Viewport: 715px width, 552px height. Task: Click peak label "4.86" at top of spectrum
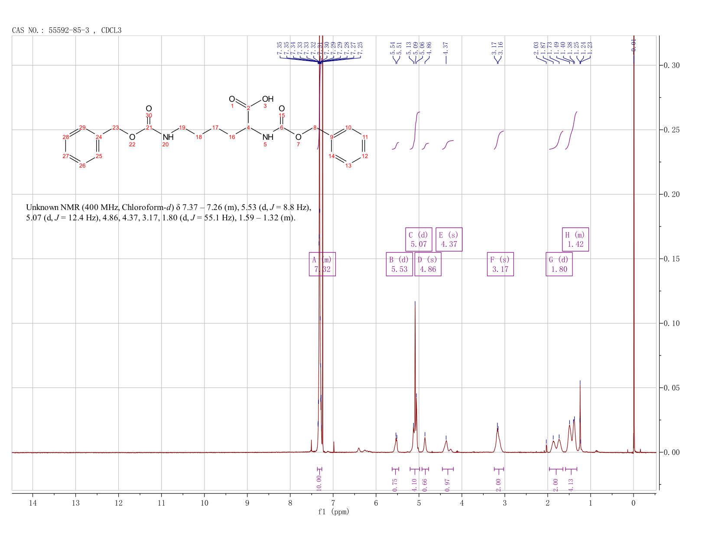(x=429, y=48)
